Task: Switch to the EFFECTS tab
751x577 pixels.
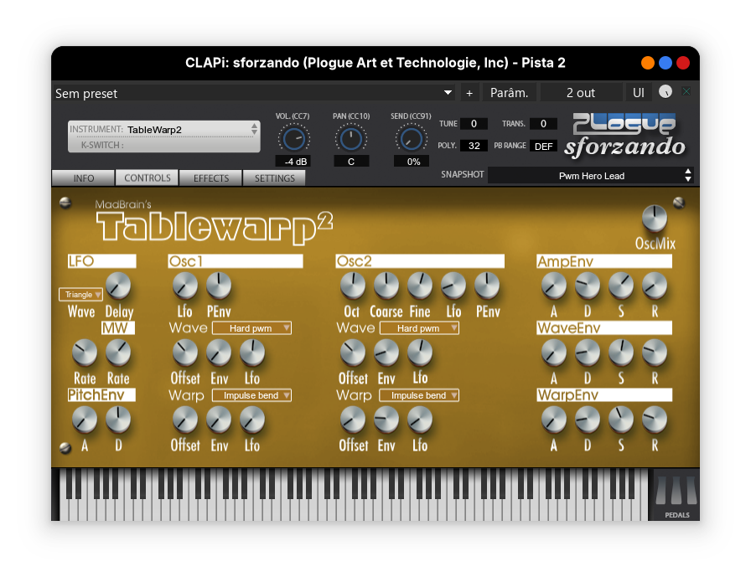Action: 211,178
